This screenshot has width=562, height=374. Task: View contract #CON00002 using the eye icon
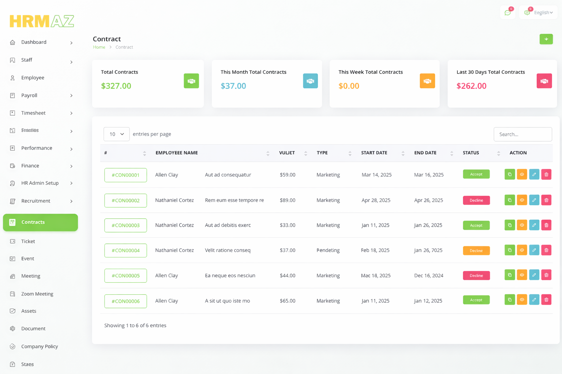click(x=522, y=200)
